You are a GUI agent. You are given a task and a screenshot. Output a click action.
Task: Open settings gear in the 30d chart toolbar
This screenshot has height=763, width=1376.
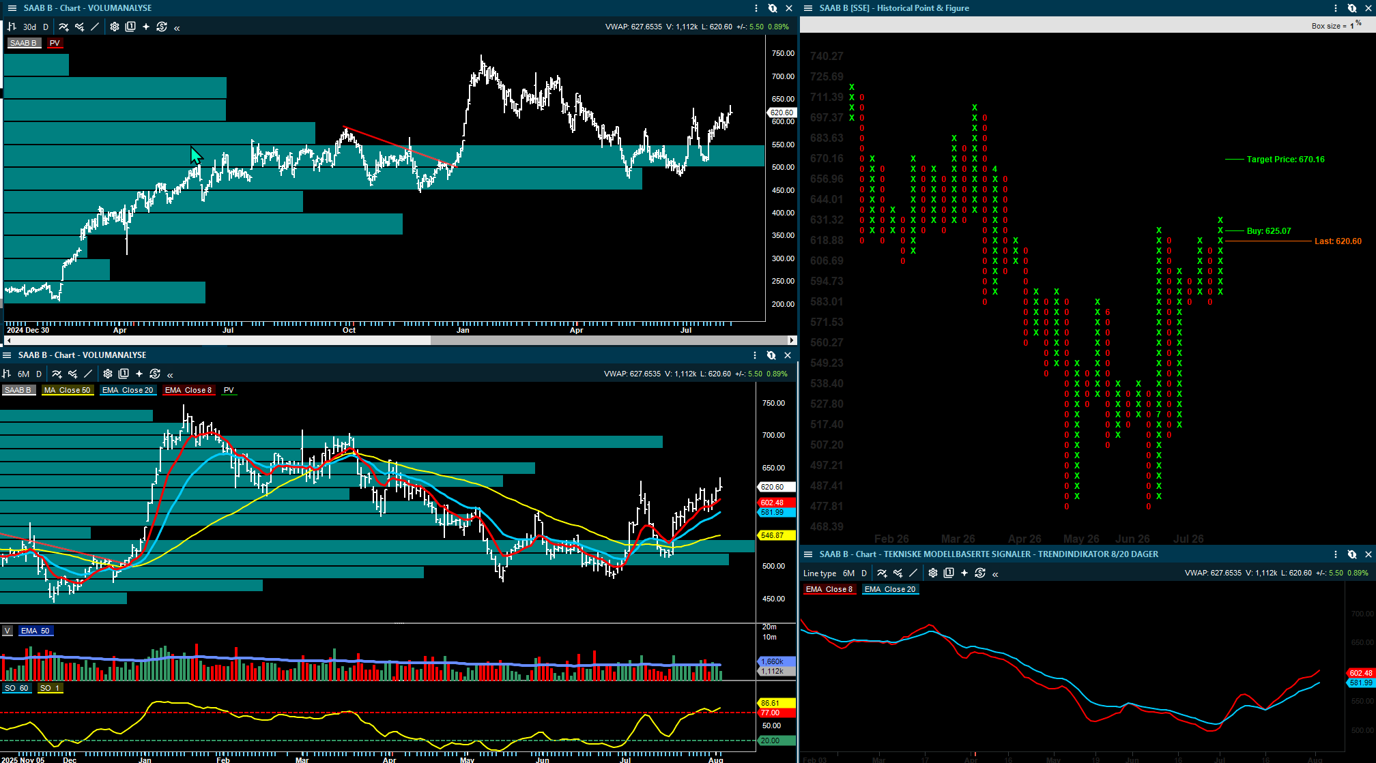click(115, 27)
